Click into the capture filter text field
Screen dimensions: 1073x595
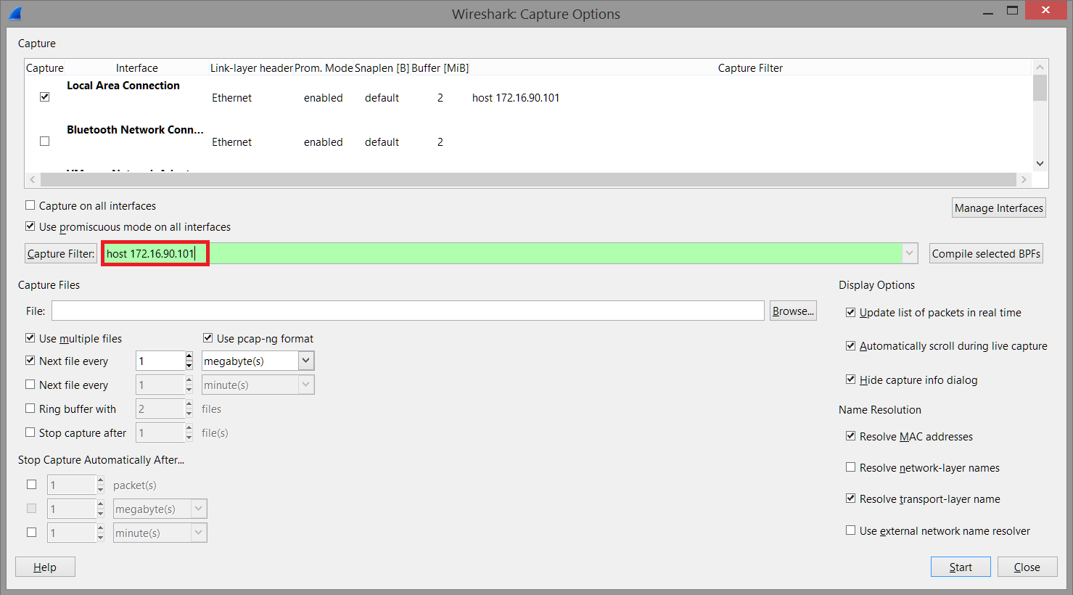point(502,253)
